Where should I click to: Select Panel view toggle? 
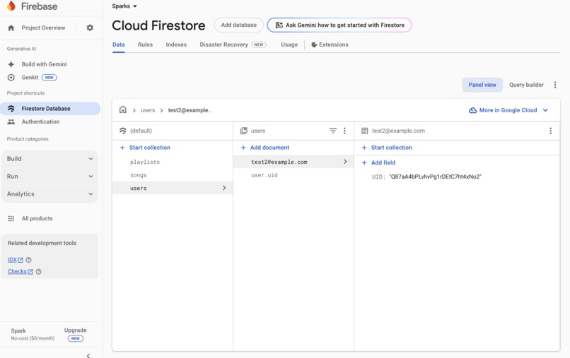pos(482,85)
